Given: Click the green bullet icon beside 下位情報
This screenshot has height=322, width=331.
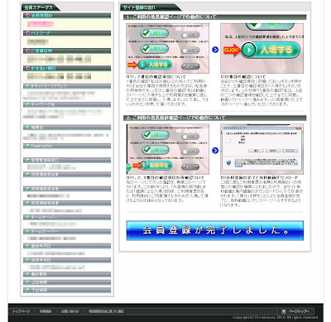Looking at the screenshot, I should tap(28, 290).
